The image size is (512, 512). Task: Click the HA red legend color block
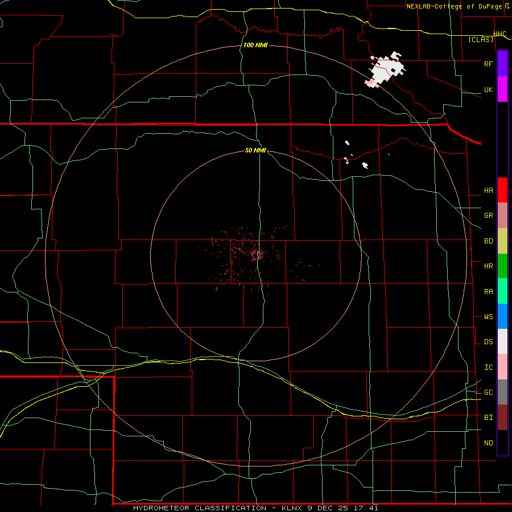coord(502,190)
